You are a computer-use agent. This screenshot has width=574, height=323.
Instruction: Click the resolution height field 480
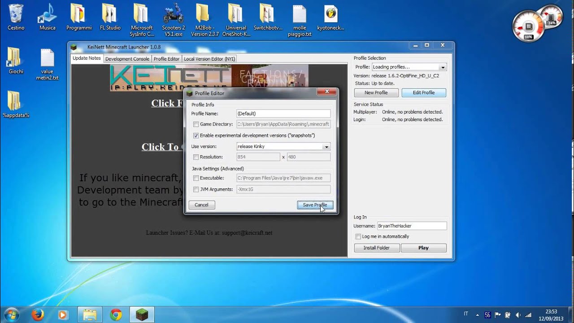309,157
